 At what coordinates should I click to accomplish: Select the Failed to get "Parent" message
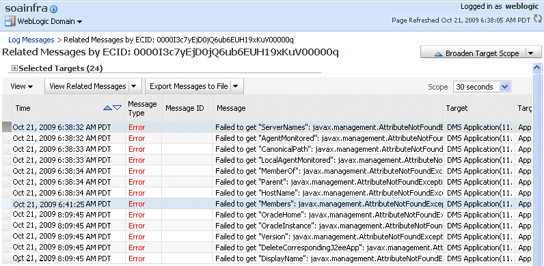(x=329, y=182)
